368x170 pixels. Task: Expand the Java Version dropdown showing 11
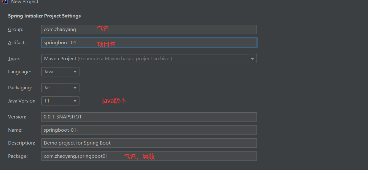60,101
